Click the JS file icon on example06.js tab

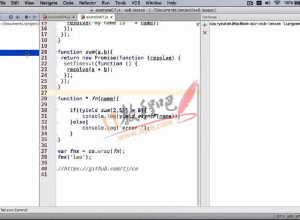pyautogui.click(x=45, y=17)
